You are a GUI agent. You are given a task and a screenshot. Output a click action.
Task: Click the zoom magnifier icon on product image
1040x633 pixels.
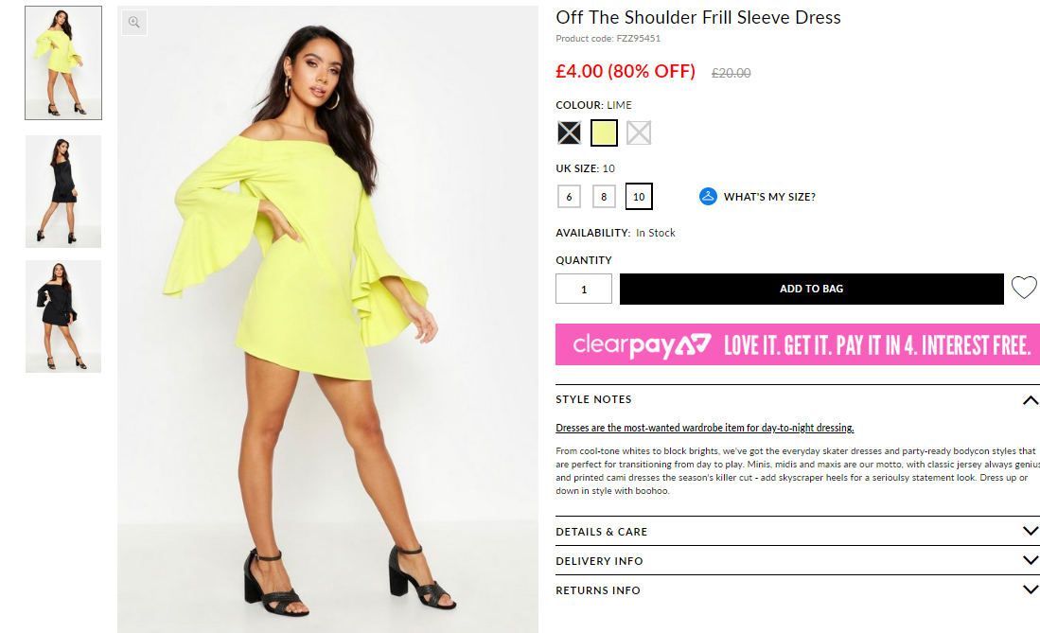(134, 23)
